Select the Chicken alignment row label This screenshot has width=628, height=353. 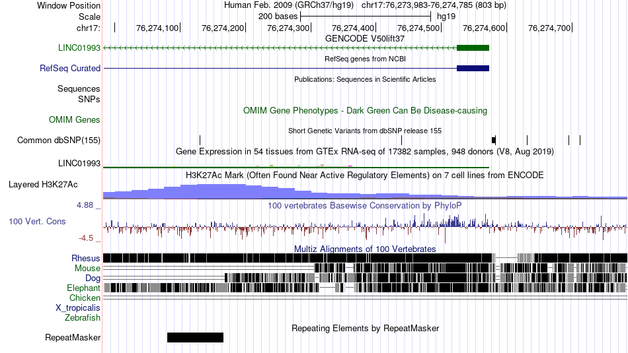[x=85, y=298]
